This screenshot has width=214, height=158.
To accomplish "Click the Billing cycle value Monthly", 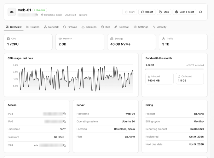I will [199, 121].
